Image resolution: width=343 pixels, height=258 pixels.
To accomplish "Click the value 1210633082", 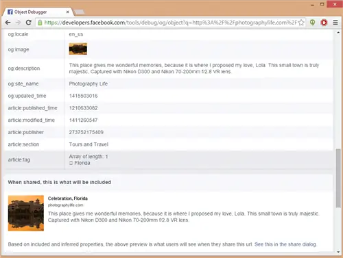I will click(83, 108).
